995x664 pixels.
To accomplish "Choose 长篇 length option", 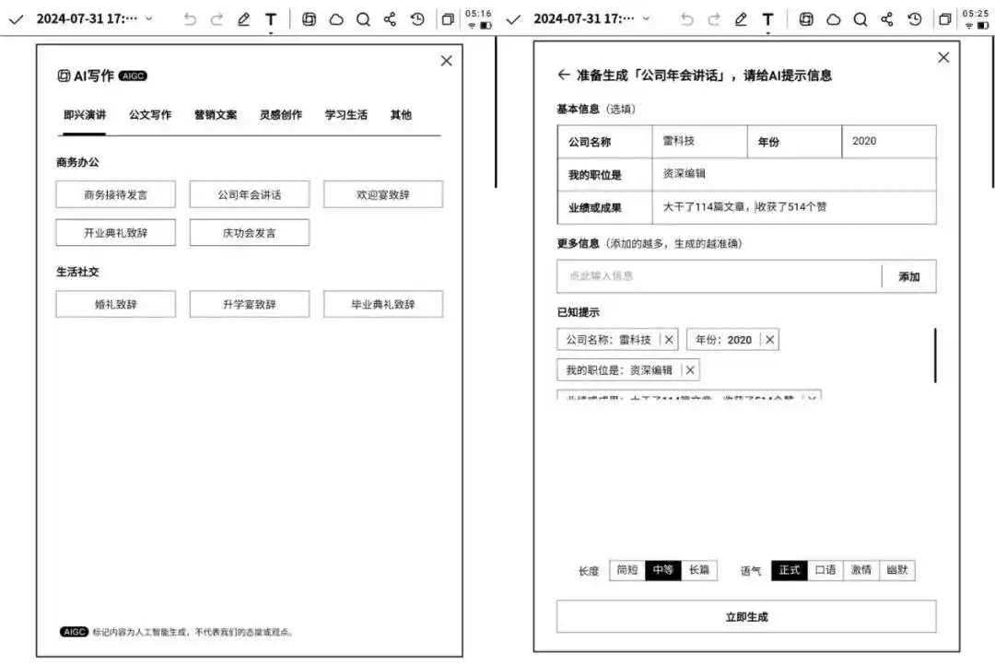I will [x=699, y=570].
